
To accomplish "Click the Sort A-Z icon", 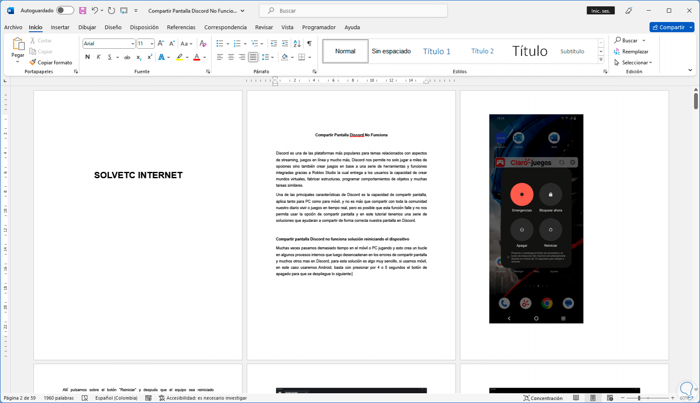I will coord(297,44).
